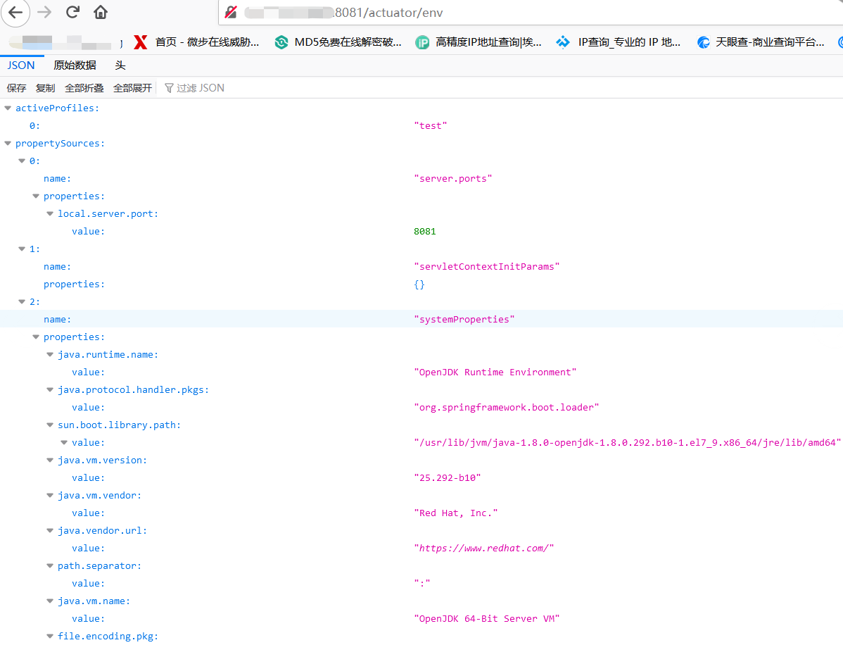Select the "25.292-b10" version value

(448, 477)
